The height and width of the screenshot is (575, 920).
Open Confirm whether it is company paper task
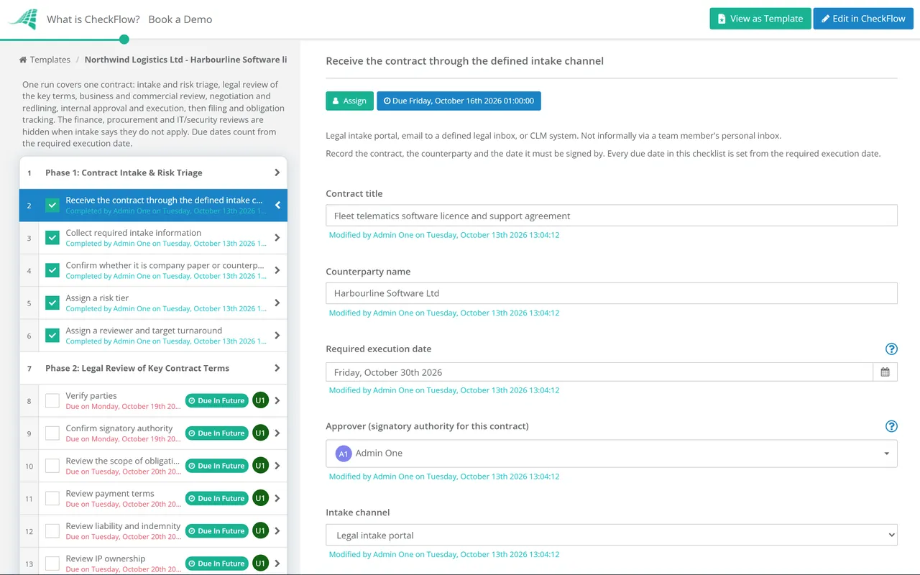164,265
